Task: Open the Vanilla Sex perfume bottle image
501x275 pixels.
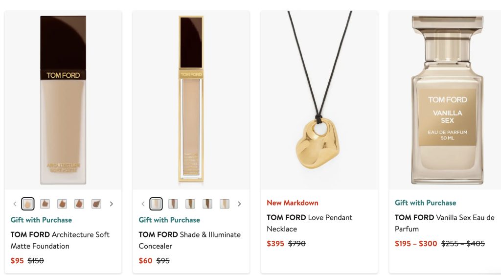Action: point(447,100)
